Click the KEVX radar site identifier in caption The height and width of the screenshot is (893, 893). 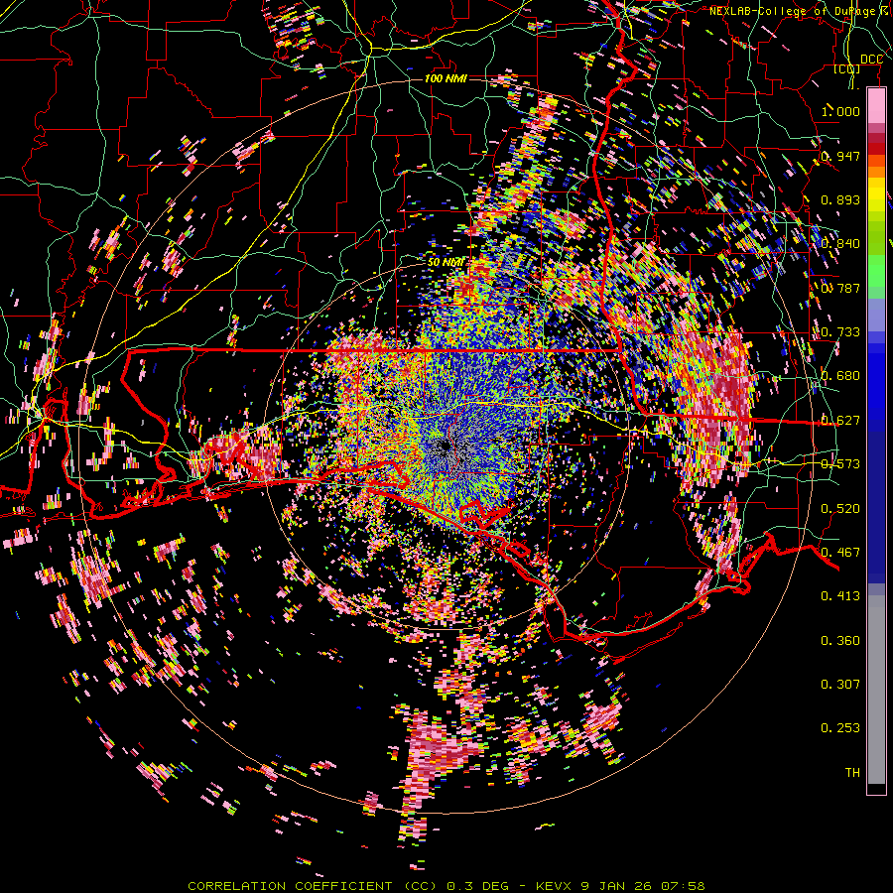click(x=554, y=886)
